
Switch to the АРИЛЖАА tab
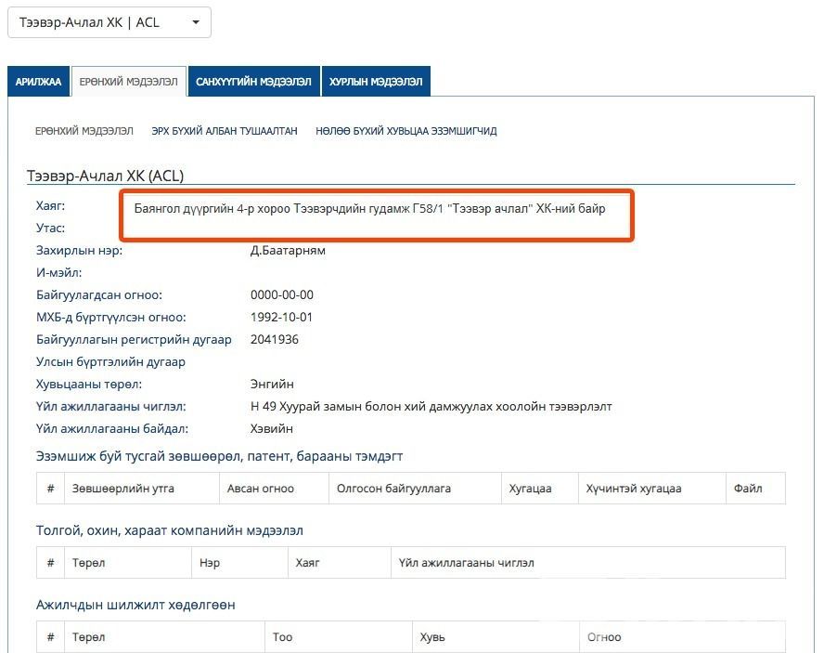coord(38,82)
